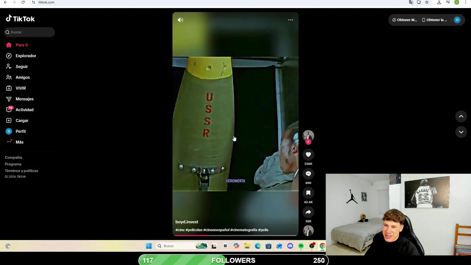Open Microsoft Edge from taskbar
The height and width of the screenshot is (265, 471).
click(258, 246)
